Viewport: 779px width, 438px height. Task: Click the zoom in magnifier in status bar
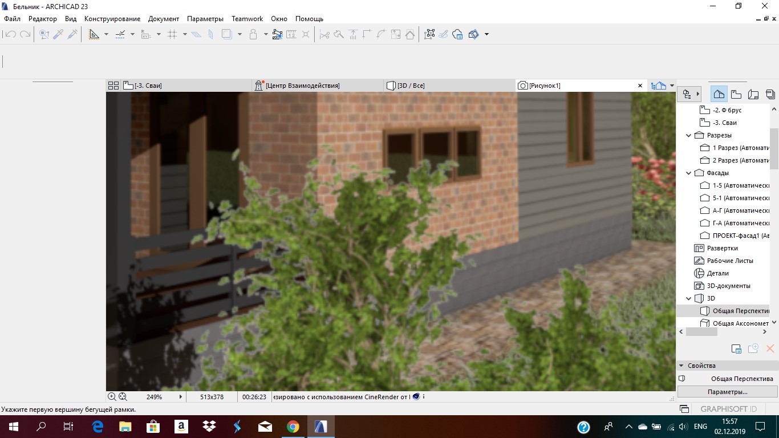[x=112, y=396]
